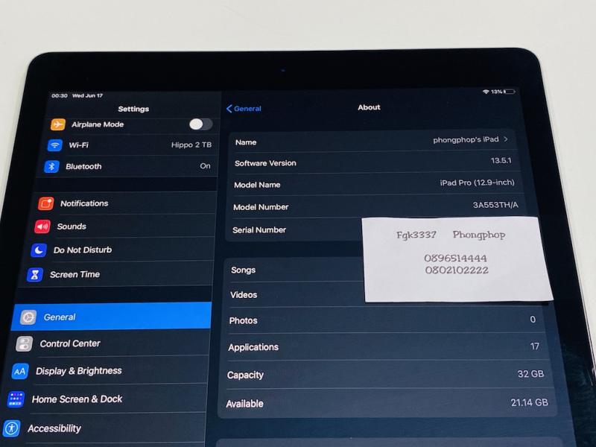Tap the battery status icon
Screen dimensions: 596x447
click(x=510, y=92)
